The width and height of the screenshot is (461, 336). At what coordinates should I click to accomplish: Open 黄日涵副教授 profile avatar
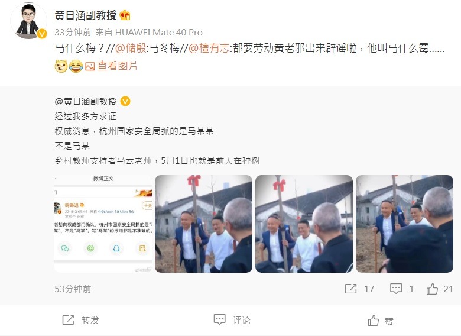[x=28, y=21]
